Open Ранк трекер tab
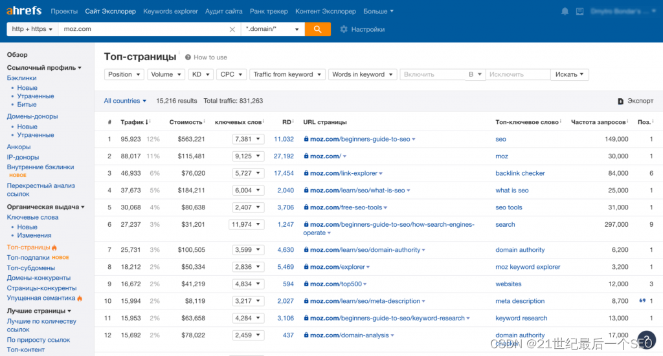 tap(269, 12)
